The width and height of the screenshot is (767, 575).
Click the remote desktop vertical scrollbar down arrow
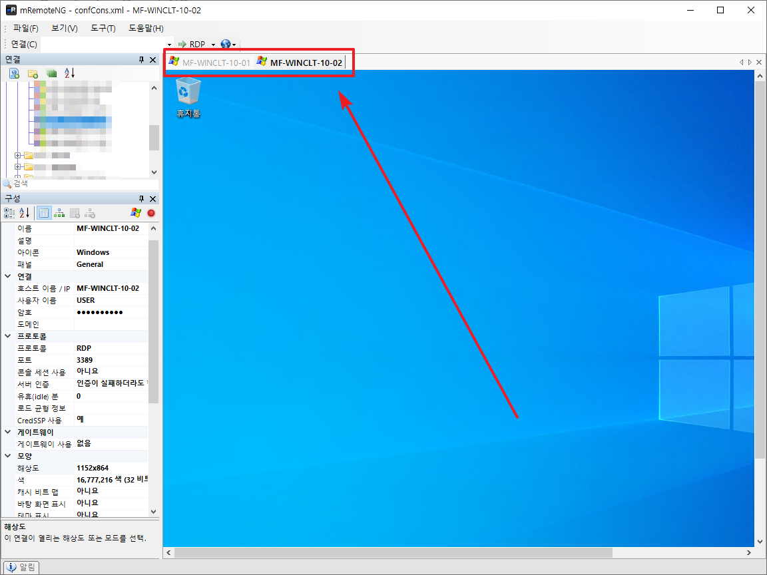point(760,542)
